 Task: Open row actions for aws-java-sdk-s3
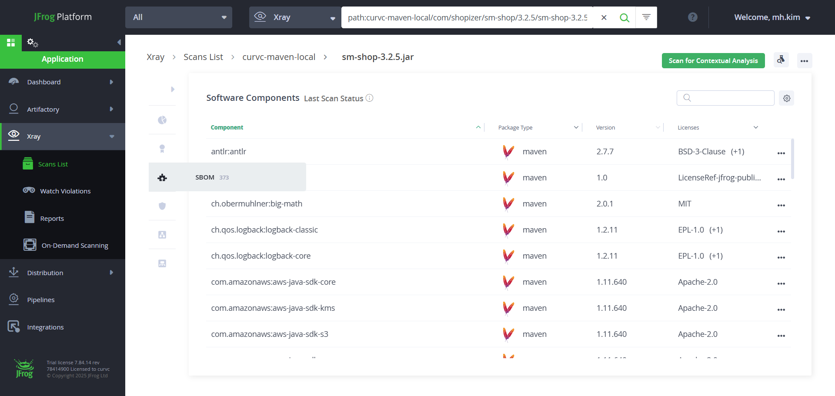click(781, 336)
